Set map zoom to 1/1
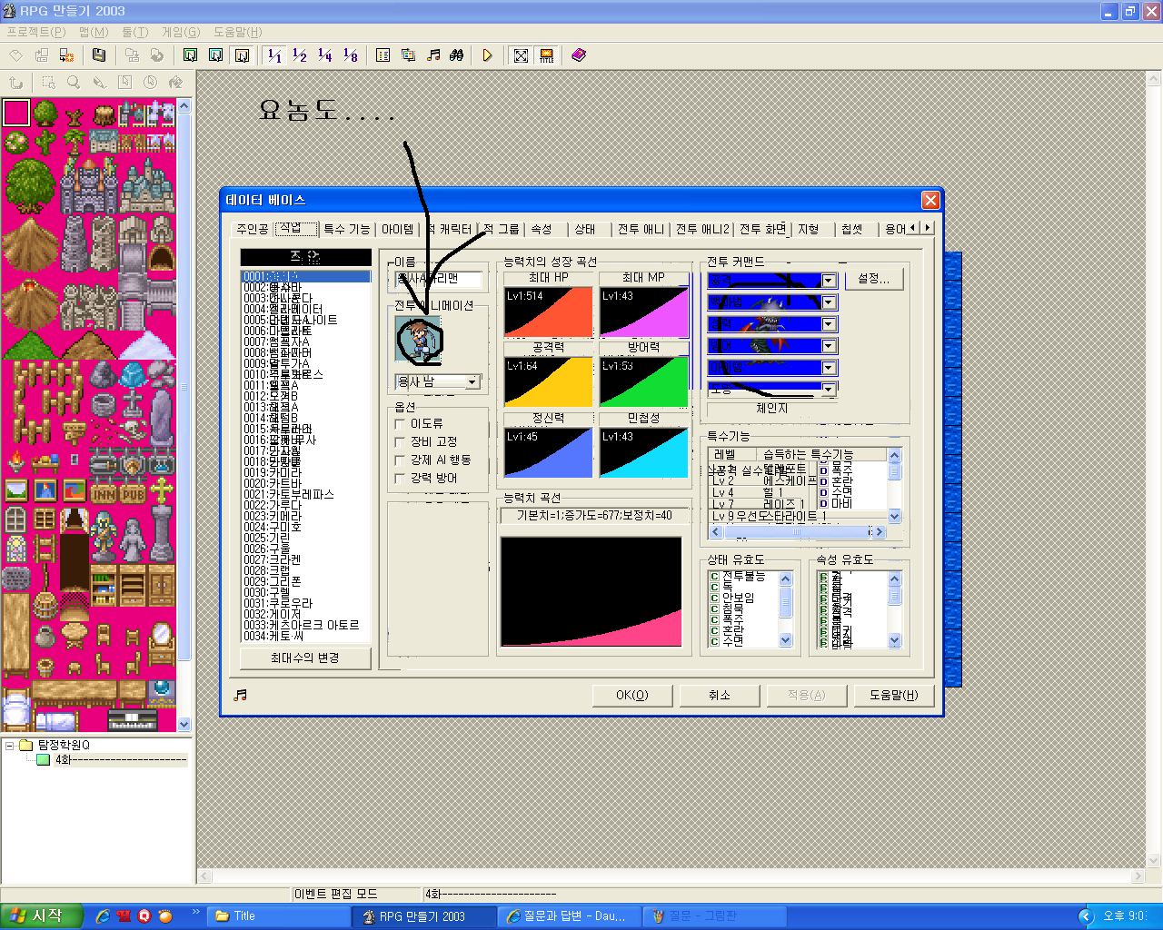 (x=274, y=55)
